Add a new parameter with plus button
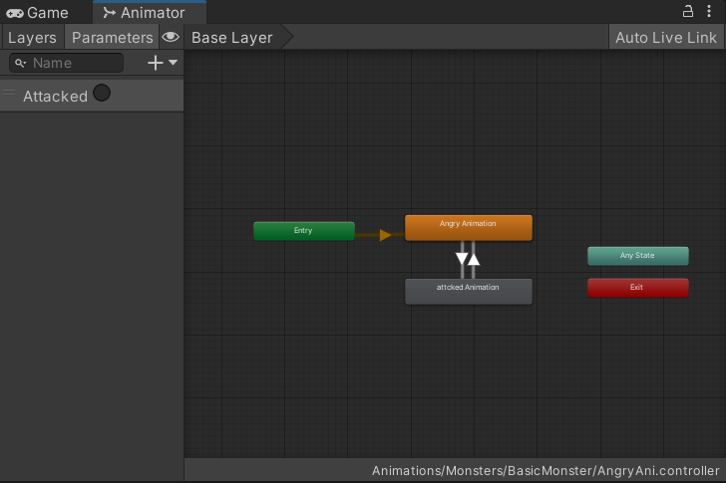The image size is (726, 483). (156, 63)
